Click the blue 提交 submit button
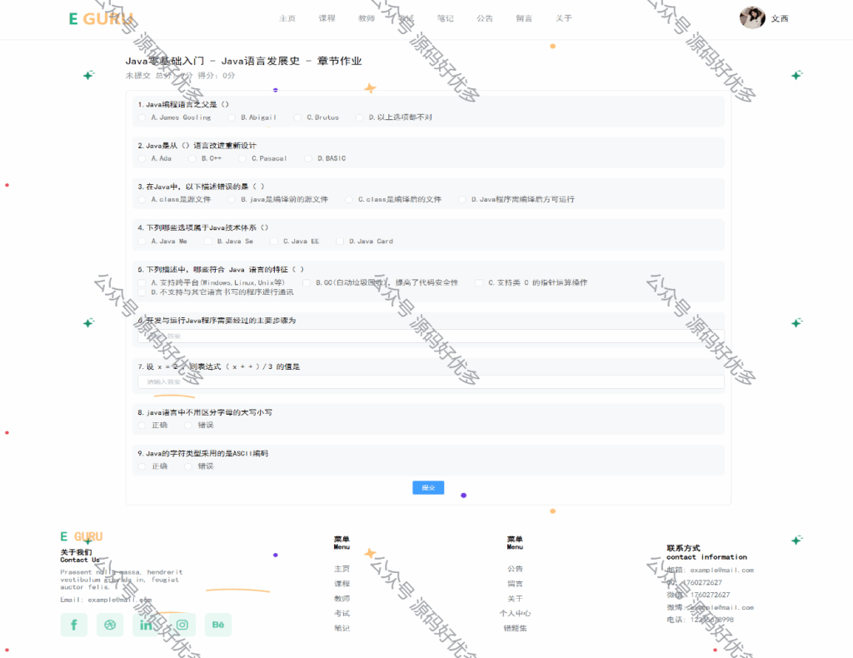The height and width of the screenshot is (658, 853). (428, 488)
